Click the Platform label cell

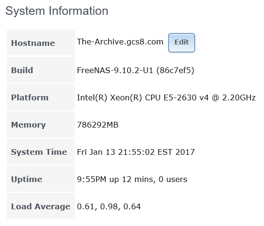coord(41,97)
